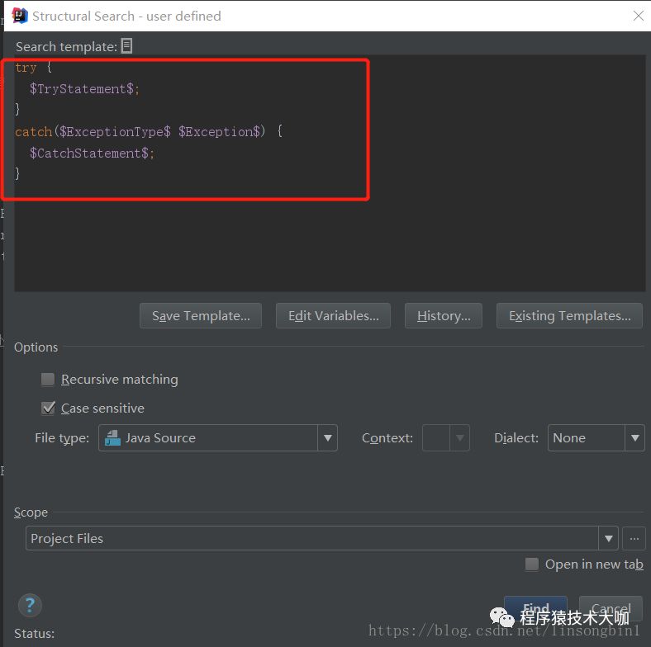Click $TryStatement$ variable in template

click(x=82, y=89)
